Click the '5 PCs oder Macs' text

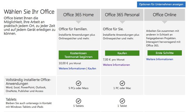coord(78,88)
